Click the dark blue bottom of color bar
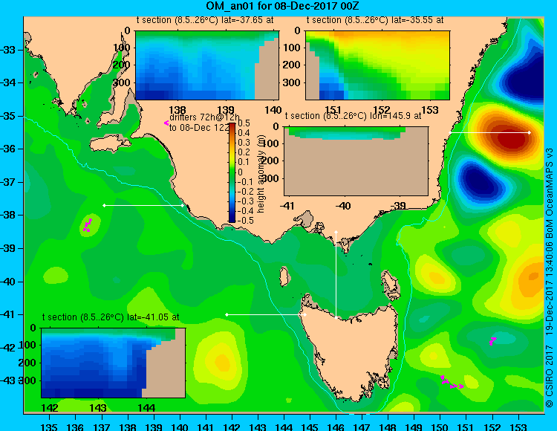This screenshot has height=431, width=557. (x=232, y=220)
